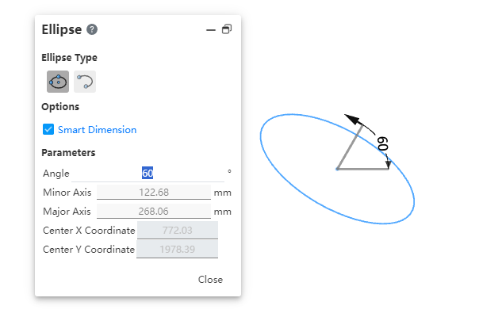Click the 60 angle dimension text on sketch
The image size is (479, 336).
tap(383, 143)
